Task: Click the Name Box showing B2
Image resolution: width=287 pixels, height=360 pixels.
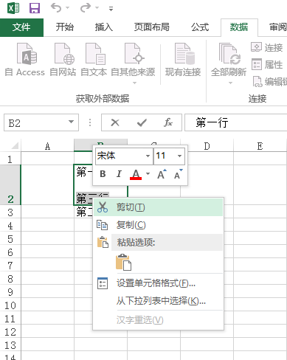Action: point(35,122)
